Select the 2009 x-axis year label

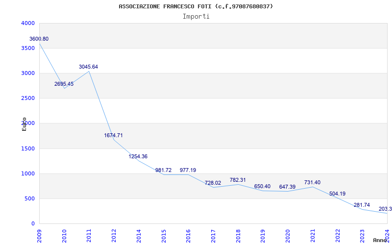pos(39,236)
